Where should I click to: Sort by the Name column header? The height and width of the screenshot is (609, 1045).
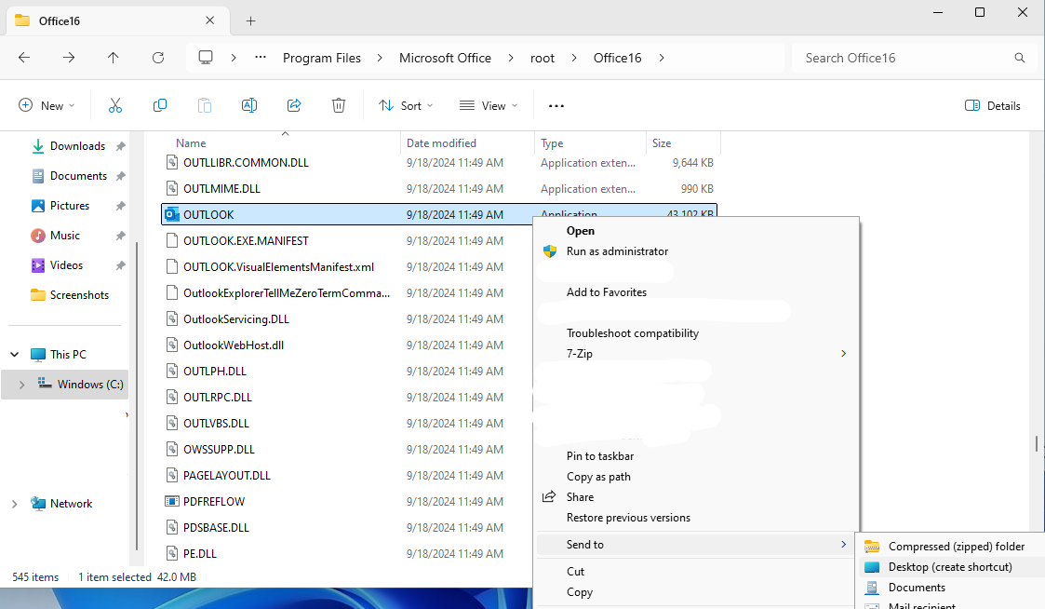[x=191, y=143]
